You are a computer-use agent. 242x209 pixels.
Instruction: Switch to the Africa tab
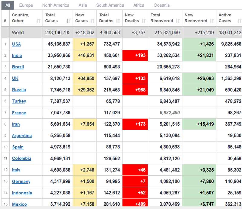click(x=139, y=5)
